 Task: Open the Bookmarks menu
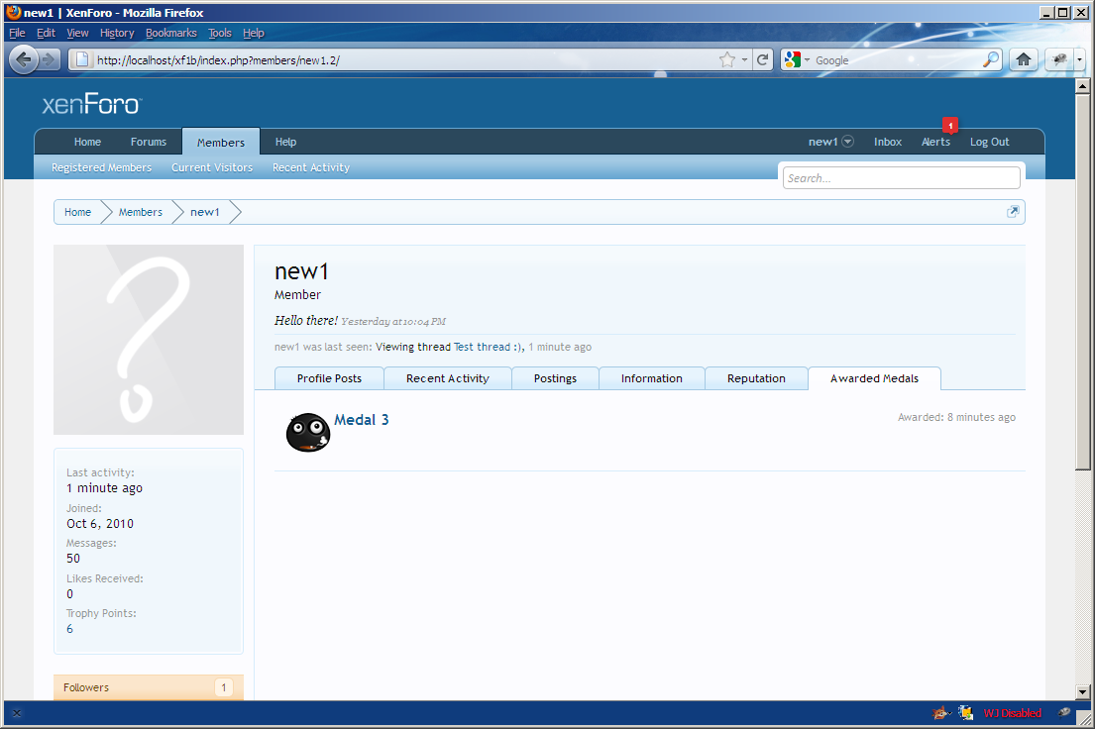tap(170, 33)
